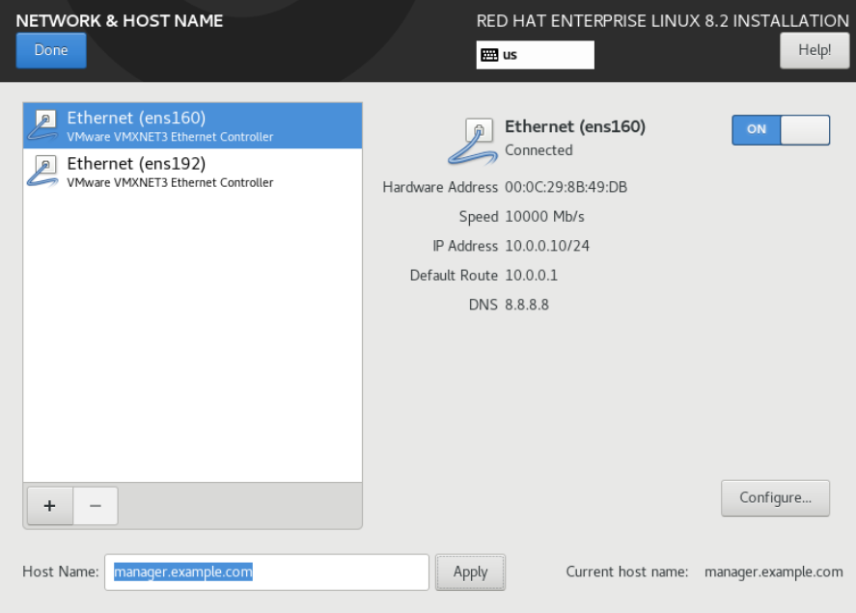Open the Help! button

point(815,50)
